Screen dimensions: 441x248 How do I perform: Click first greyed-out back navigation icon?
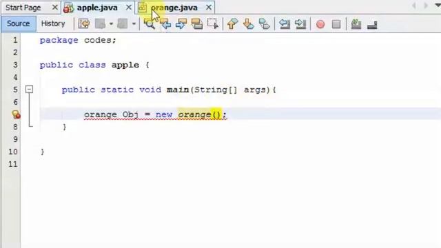coord(100,24)
